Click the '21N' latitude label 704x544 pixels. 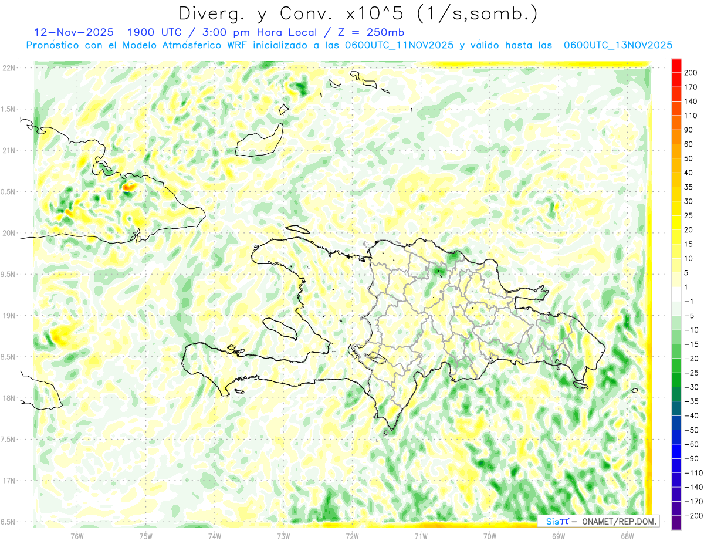(8, 150)
